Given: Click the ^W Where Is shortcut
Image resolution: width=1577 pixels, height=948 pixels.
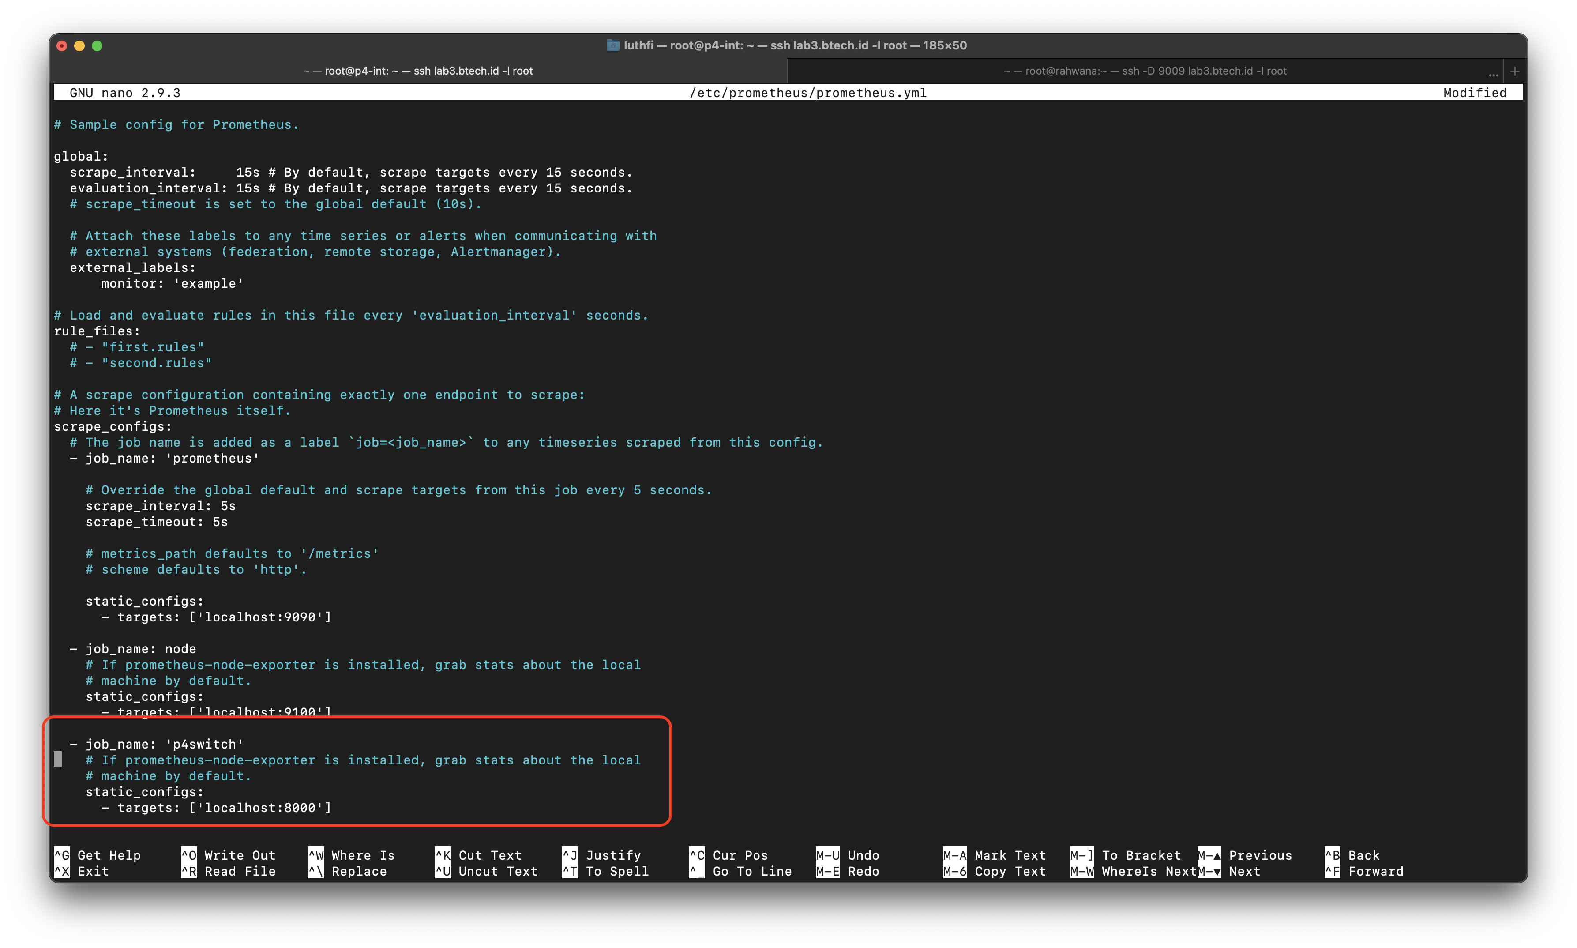Looking at the screenshot, I should click(x=352, y=855).
